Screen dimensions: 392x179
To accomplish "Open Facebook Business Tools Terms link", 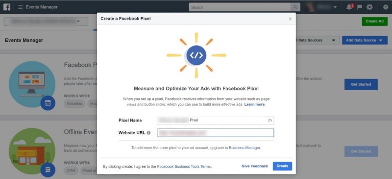I will tap(184, 166).
